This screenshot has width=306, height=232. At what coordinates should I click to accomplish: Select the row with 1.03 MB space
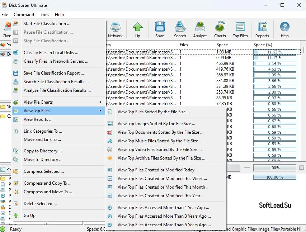pos(203,52)
